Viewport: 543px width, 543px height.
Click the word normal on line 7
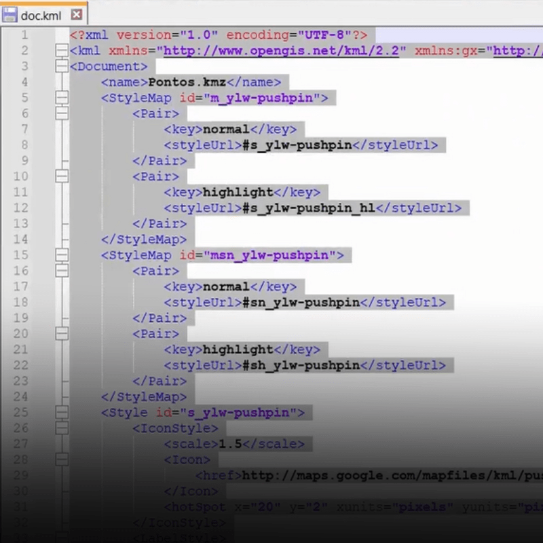[x=226, y=129]
